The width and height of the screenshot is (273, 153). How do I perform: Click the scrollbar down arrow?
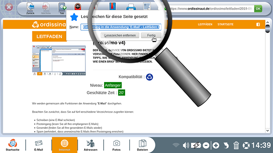[268, 130]
